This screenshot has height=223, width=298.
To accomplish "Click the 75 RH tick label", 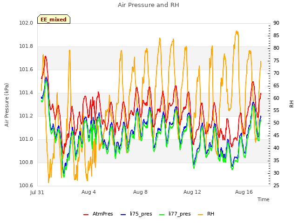I will click(276, 60).
